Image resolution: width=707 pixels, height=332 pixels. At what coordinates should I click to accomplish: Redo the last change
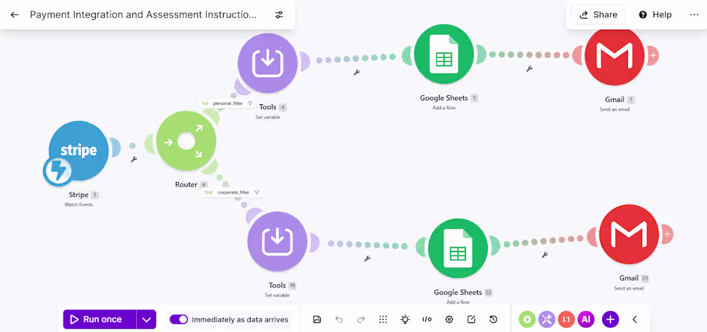(x=361, y=319)
